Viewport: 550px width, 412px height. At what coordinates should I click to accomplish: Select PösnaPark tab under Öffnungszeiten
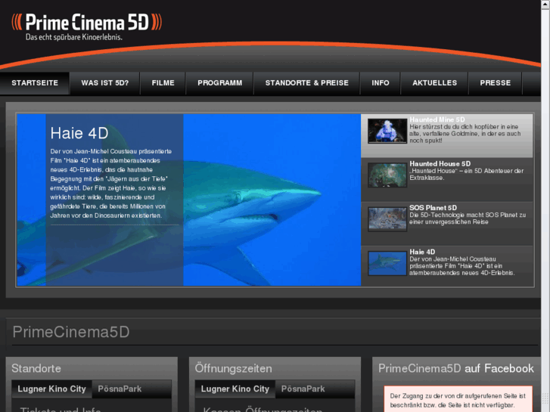(303, 389)
